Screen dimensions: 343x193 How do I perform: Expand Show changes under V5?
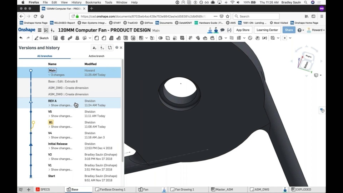pos(60,116)
